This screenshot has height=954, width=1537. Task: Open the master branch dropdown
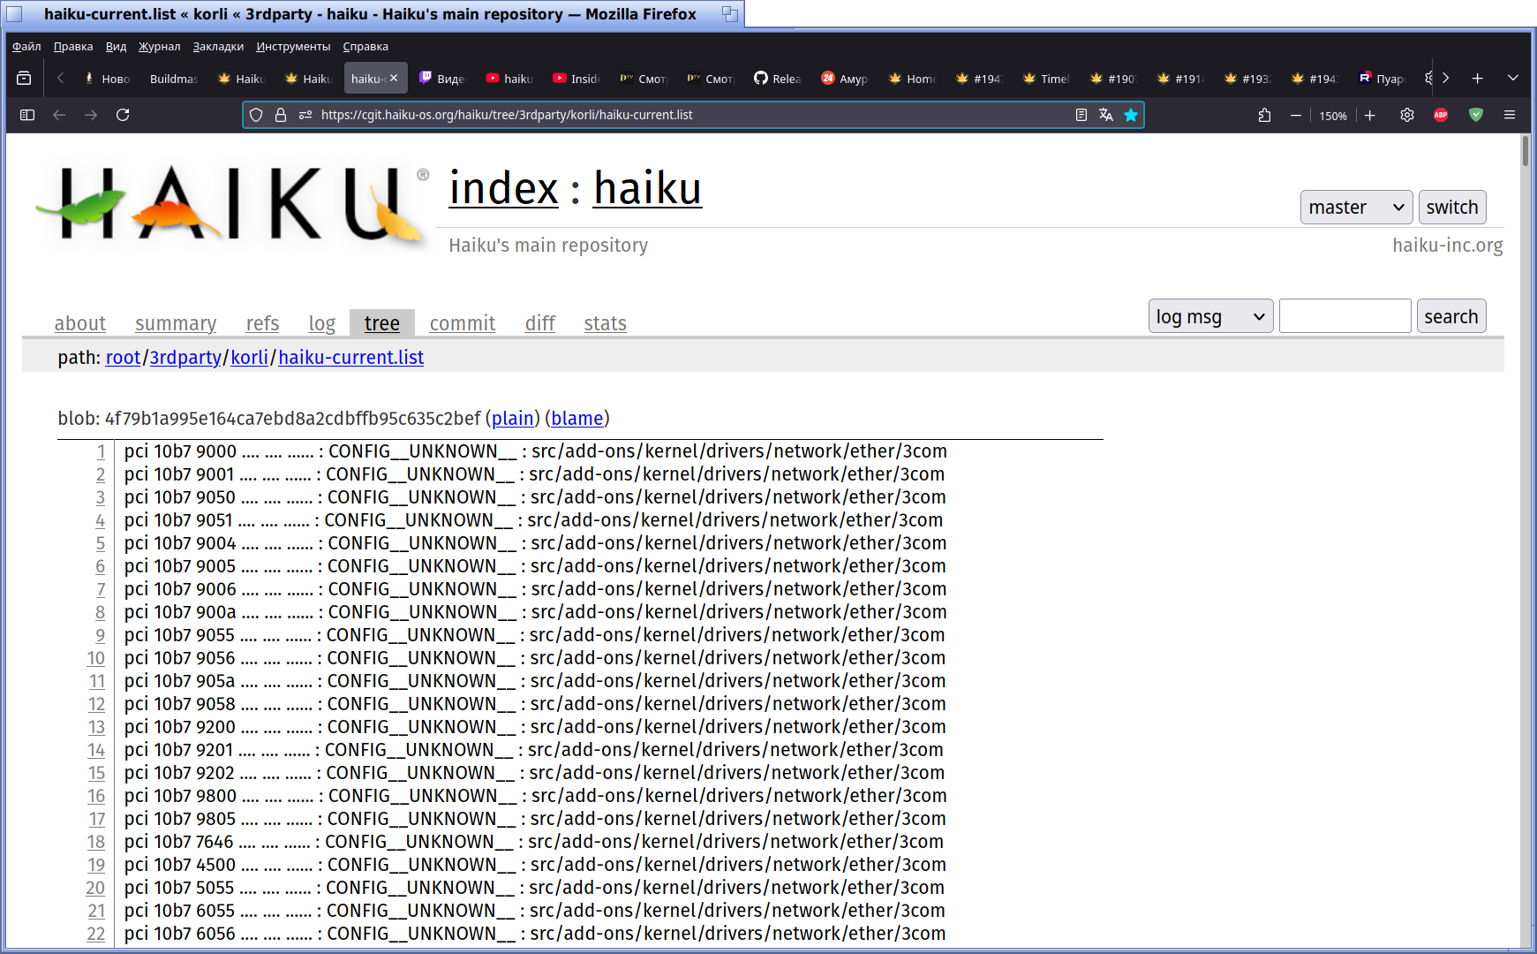pos(1356,208)
